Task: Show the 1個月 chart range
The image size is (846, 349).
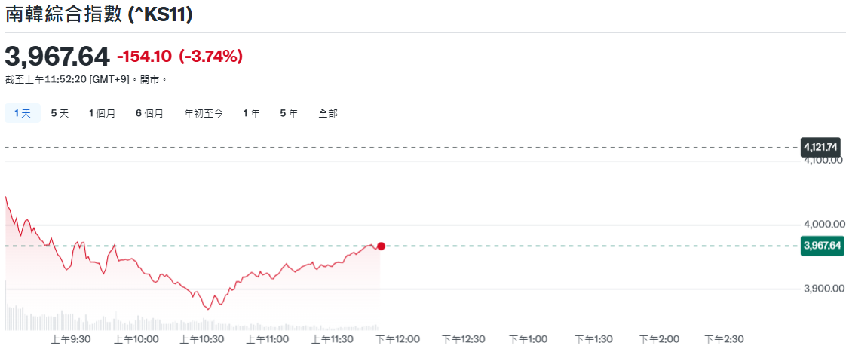Action: pyautogui.click(x=102, y=113)
